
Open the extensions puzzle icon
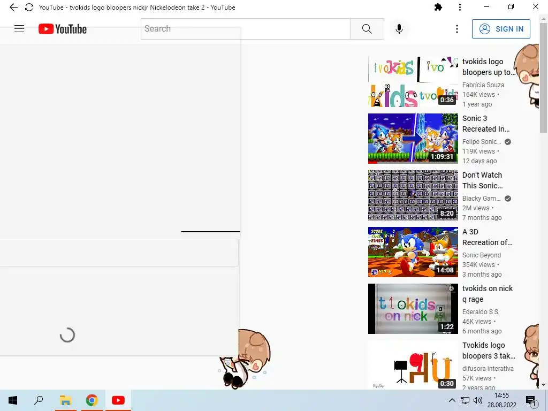438,7
